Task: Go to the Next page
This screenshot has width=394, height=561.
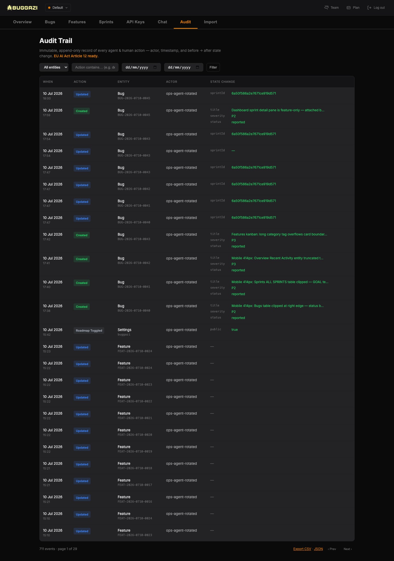Action: [x=348, y=549]
